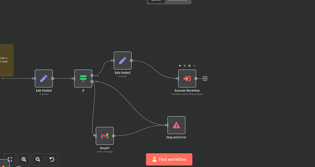The image size is (315, 167).
Task: Select the If node
Action: 83,78
